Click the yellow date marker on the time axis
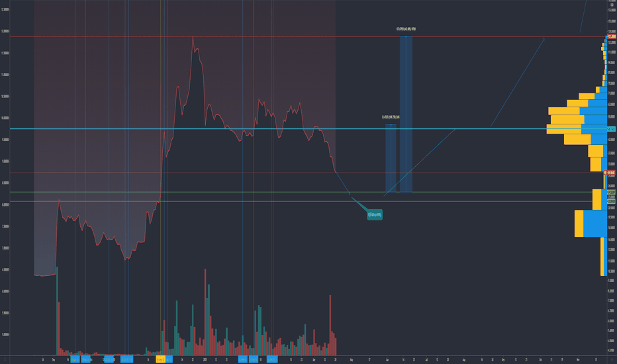 [161, 359]
